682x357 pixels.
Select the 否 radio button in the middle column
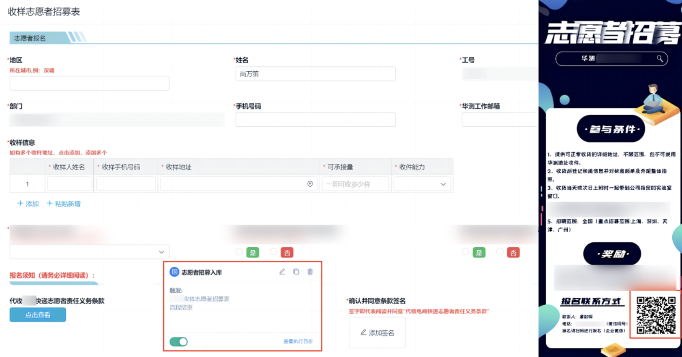[274, 252]
